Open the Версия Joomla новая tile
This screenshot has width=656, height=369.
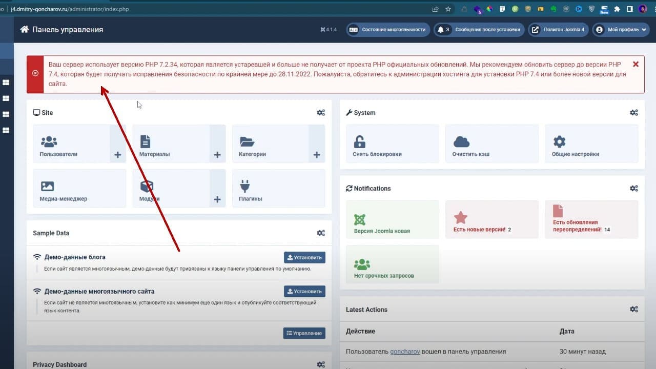pyautogui.click(x=393, y=219)
